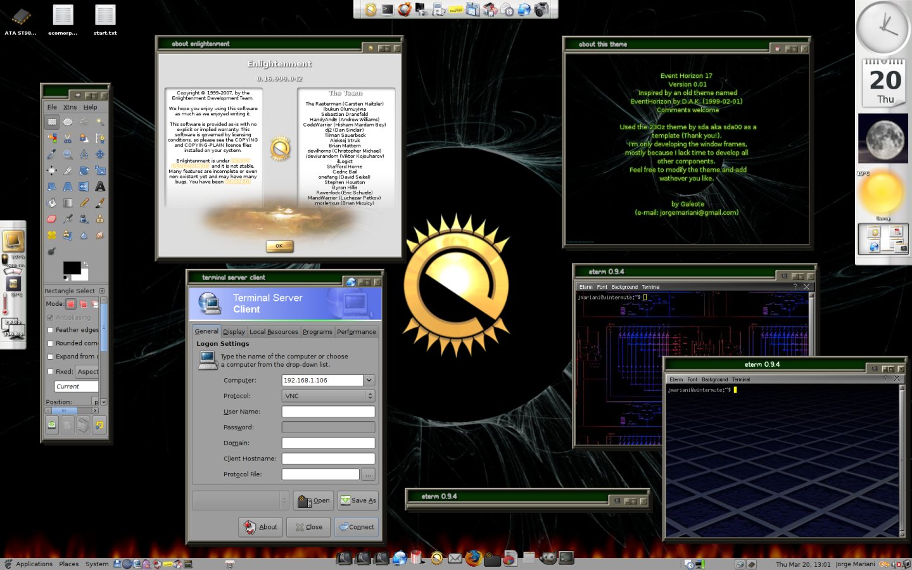Select the Blend gradient tool
This screenshot has width=912, height=570.
pos(68,203)
